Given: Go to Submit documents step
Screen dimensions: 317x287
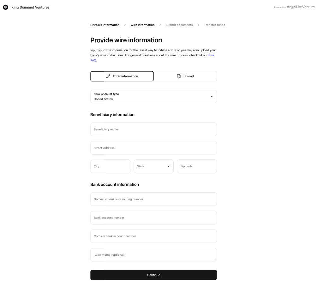Looking at the screenshot, I should pyautogui.click(x=179, y=25).
